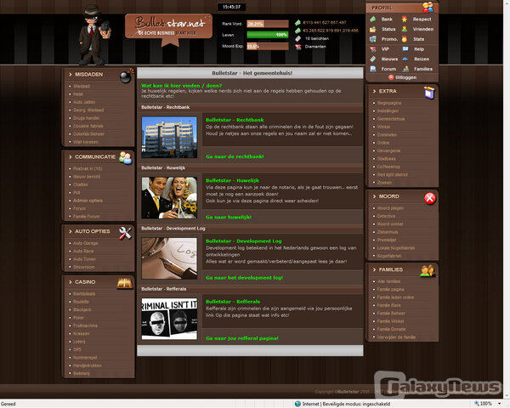Click the document icon next to Forum in Profiel

pos(373,69)
